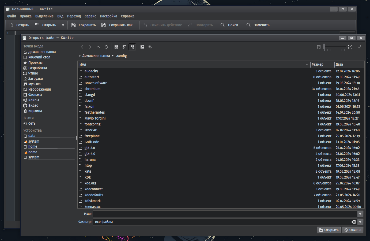Screen dimensions: 370x241
Task: Switch to icon view mode
Action: pyautogui.click(x=116, y=47)
